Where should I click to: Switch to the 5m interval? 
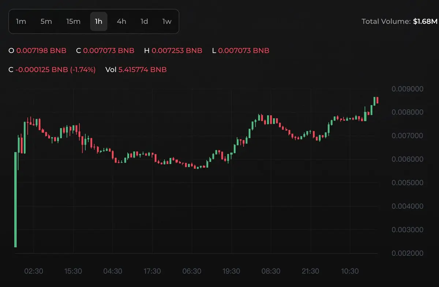[x=46, y=22]
